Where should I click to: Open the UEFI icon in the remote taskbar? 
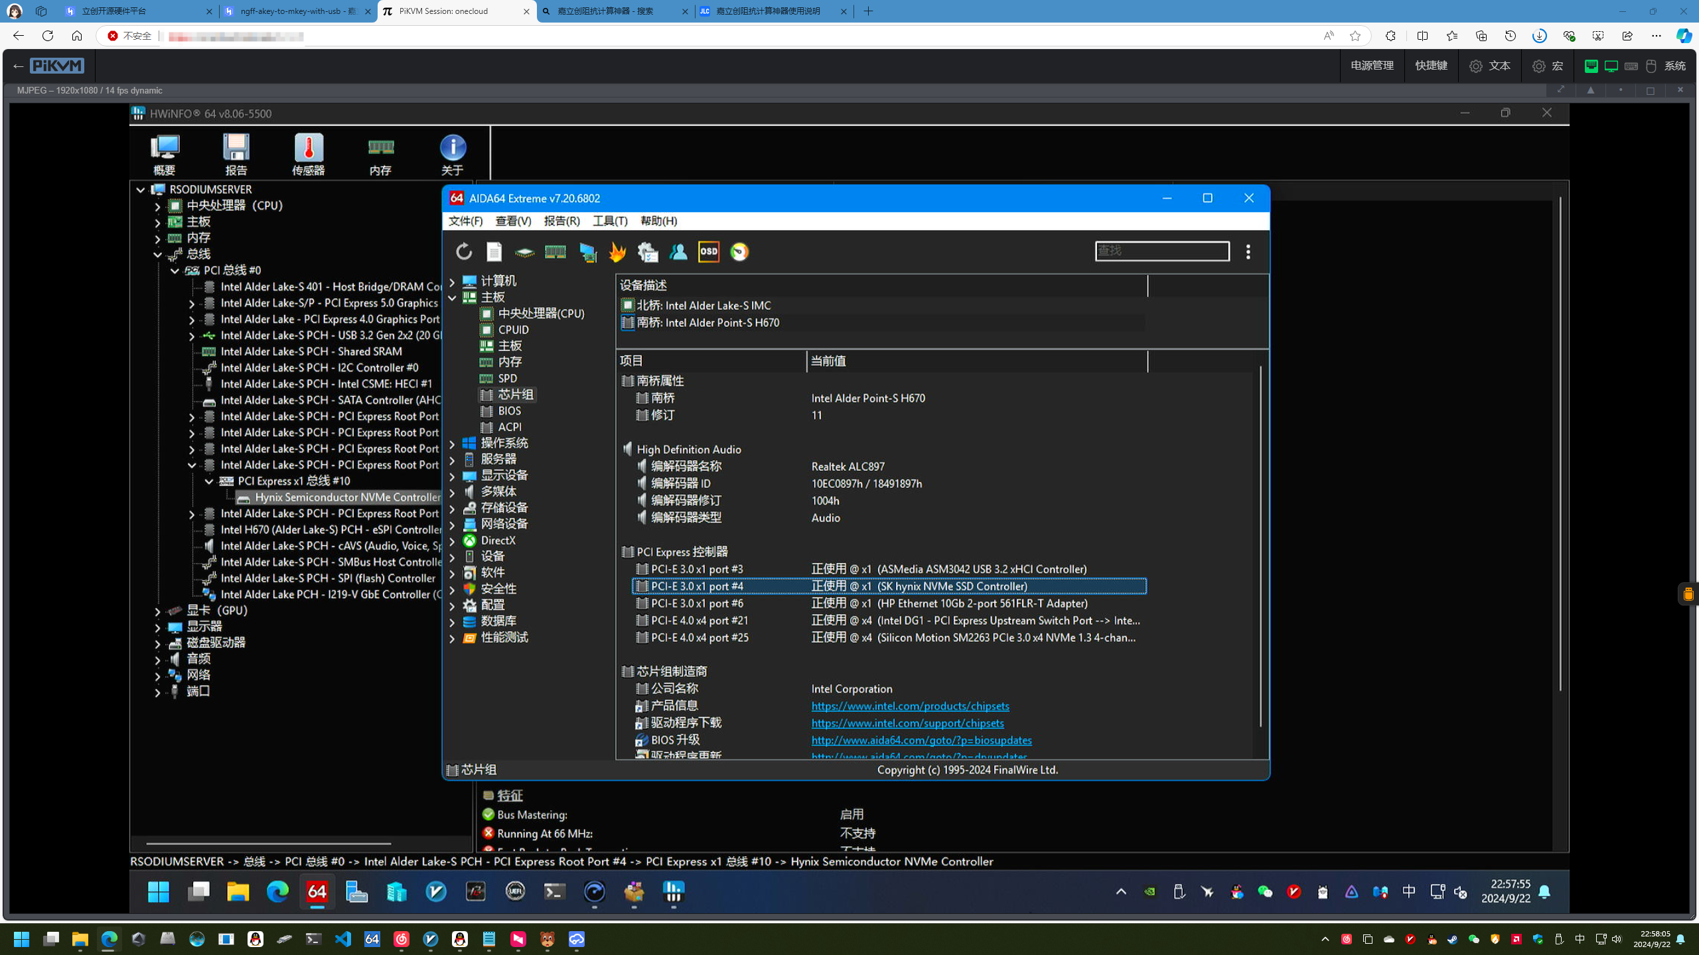[x=515, y=891]
